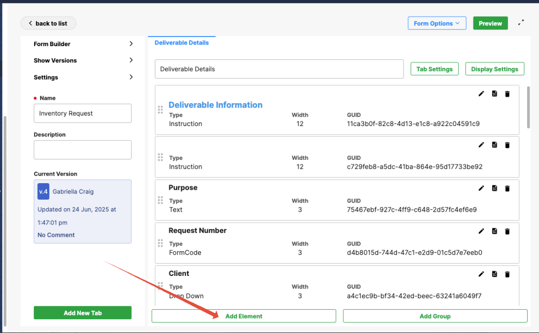Click the FormCode type value
539x333 pixels.
click(185, 253)
